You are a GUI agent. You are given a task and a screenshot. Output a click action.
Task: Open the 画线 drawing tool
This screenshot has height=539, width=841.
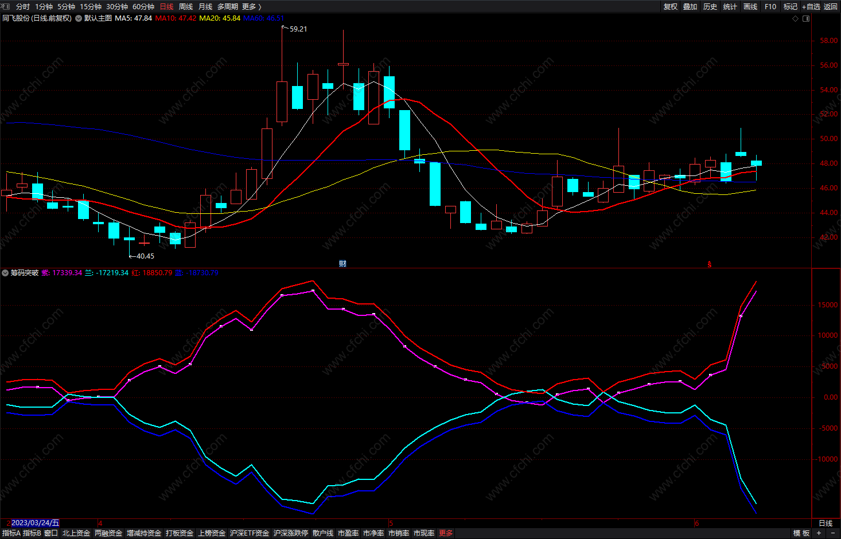pos(750,6)
